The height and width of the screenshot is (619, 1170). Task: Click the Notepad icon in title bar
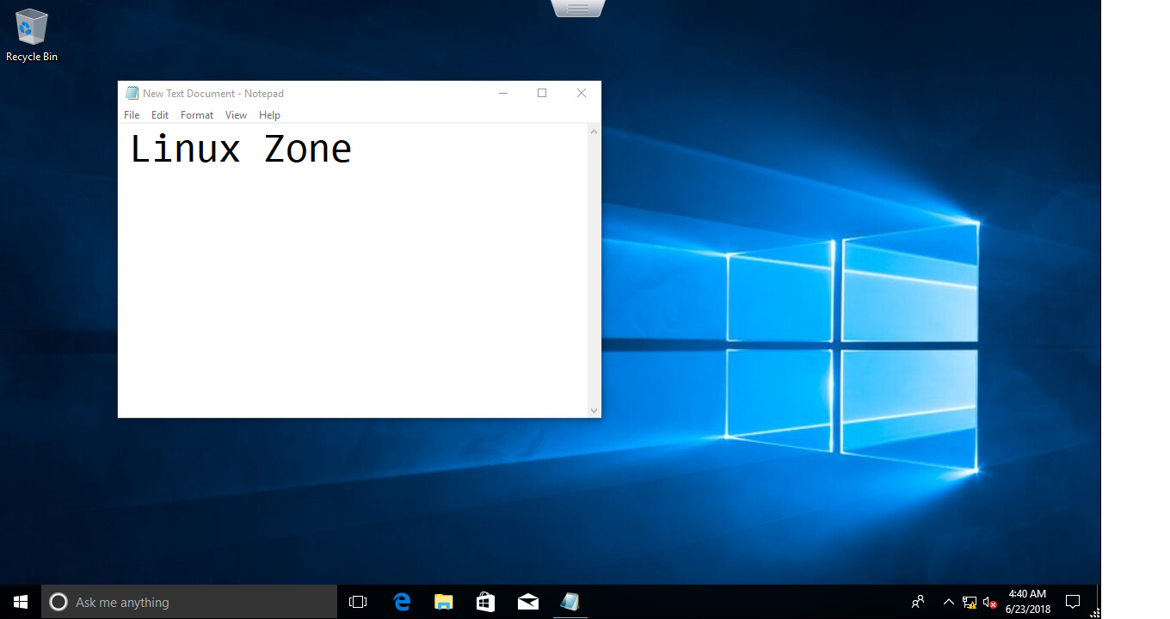point(132,94)
